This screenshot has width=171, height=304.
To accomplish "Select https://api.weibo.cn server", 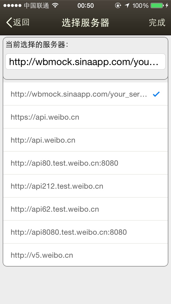I will 85,117.
